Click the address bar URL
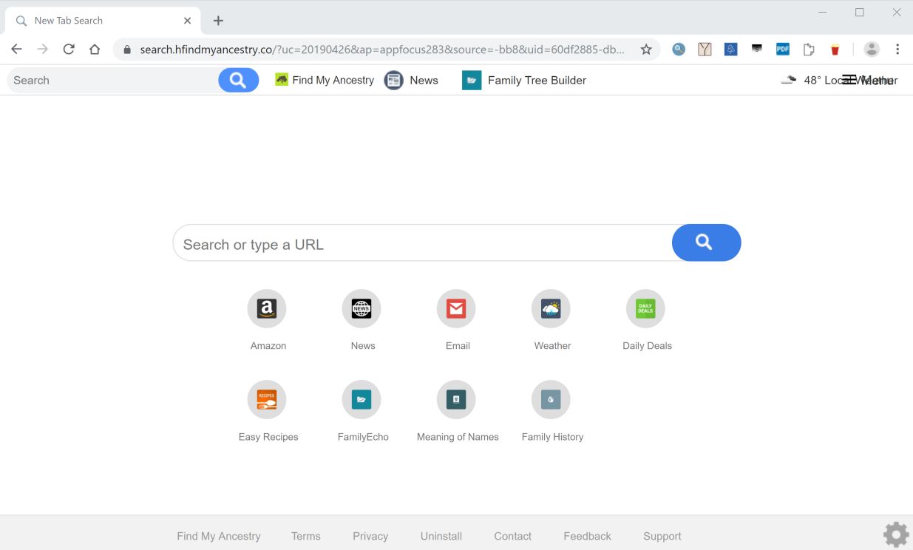The height and width of the screenshot is (550, 913). (382, 50)
